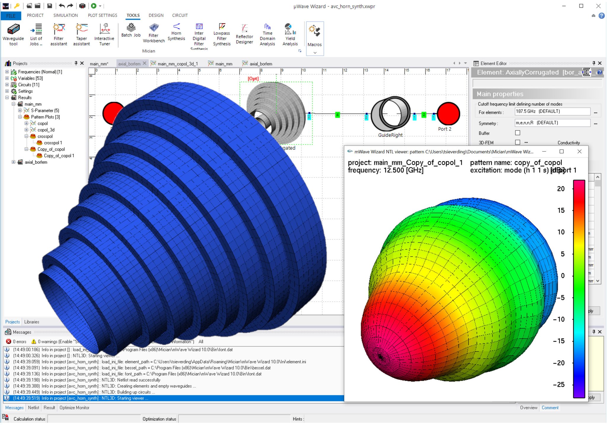Viewport: 607px width, 425px height.
Task: Enable the Buffer checkbox
Action: [517, 133]
